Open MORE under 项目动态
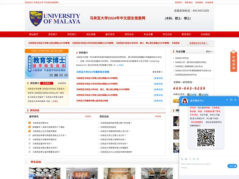Viewport: 239px width, 179px height. [158, 116]
